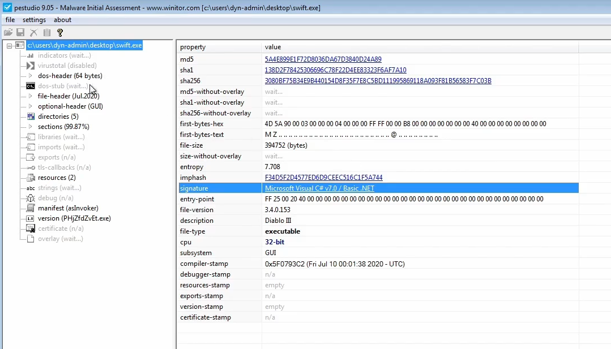Open the sha1 hash link
Image resolution: width=611 pixels, height=349 pixels.
pos(335,70)
